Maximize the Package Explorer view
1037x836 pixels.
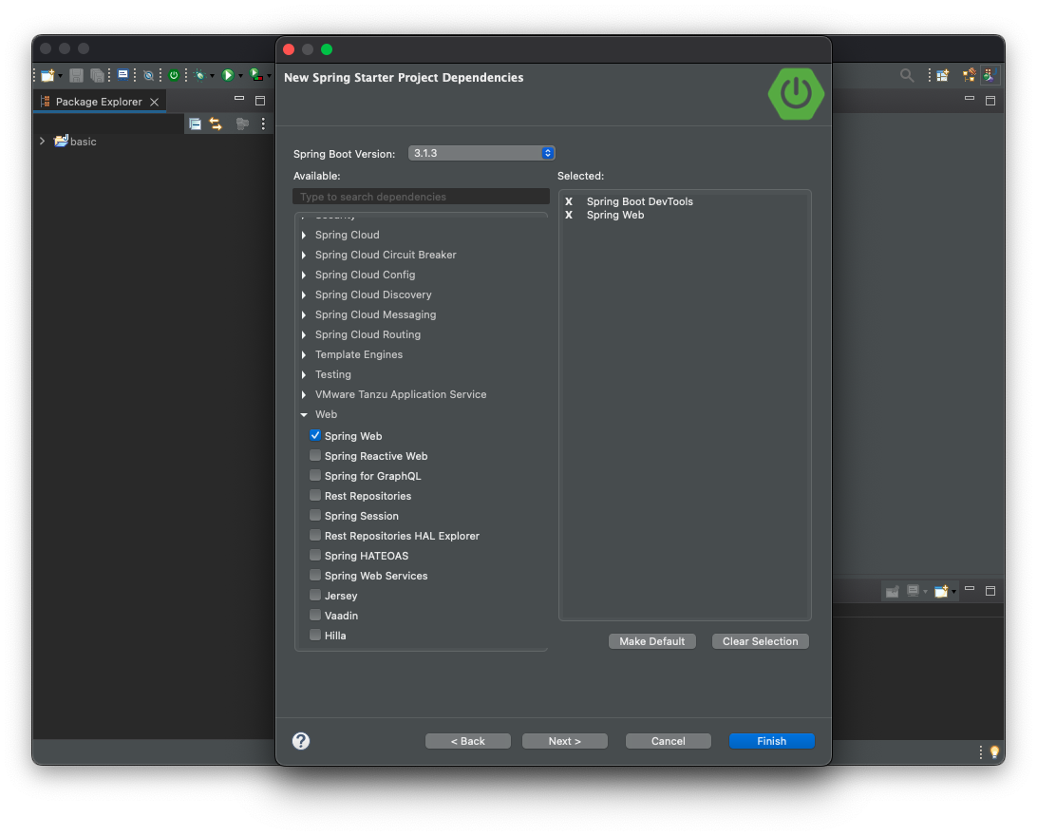point(260,101)
